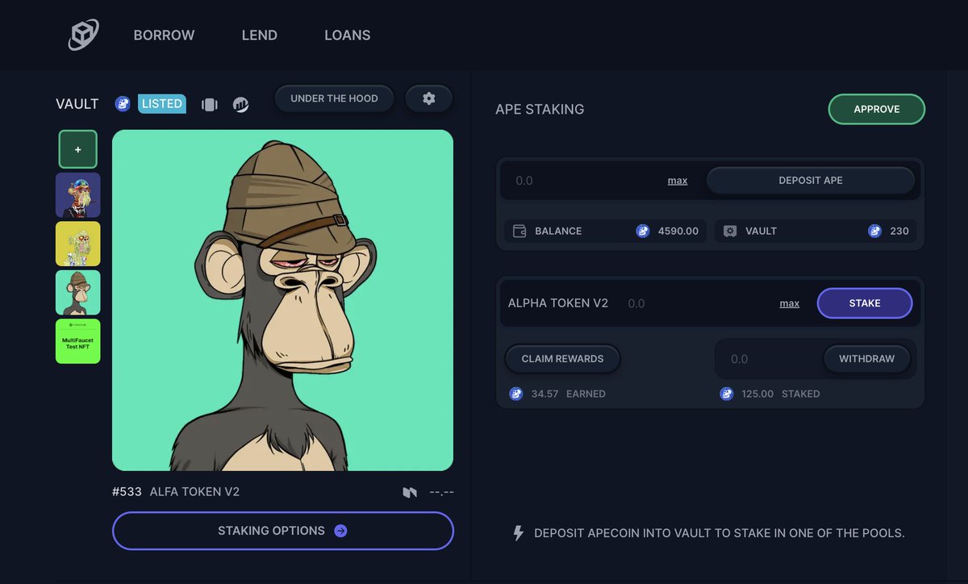The width and height of the screenshot is (968, 584).
Task: Click the vault value 230
Action: (x=899, y=231)
